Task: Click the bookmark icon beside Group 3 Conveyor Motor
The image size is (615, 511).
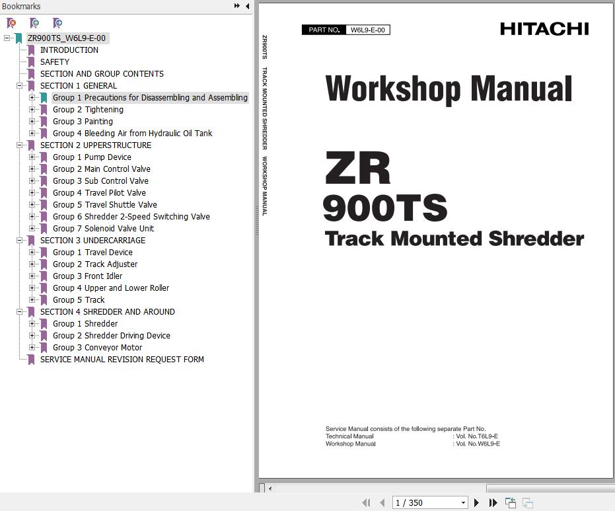Action: pyautogui.click(x=44, y=347)
